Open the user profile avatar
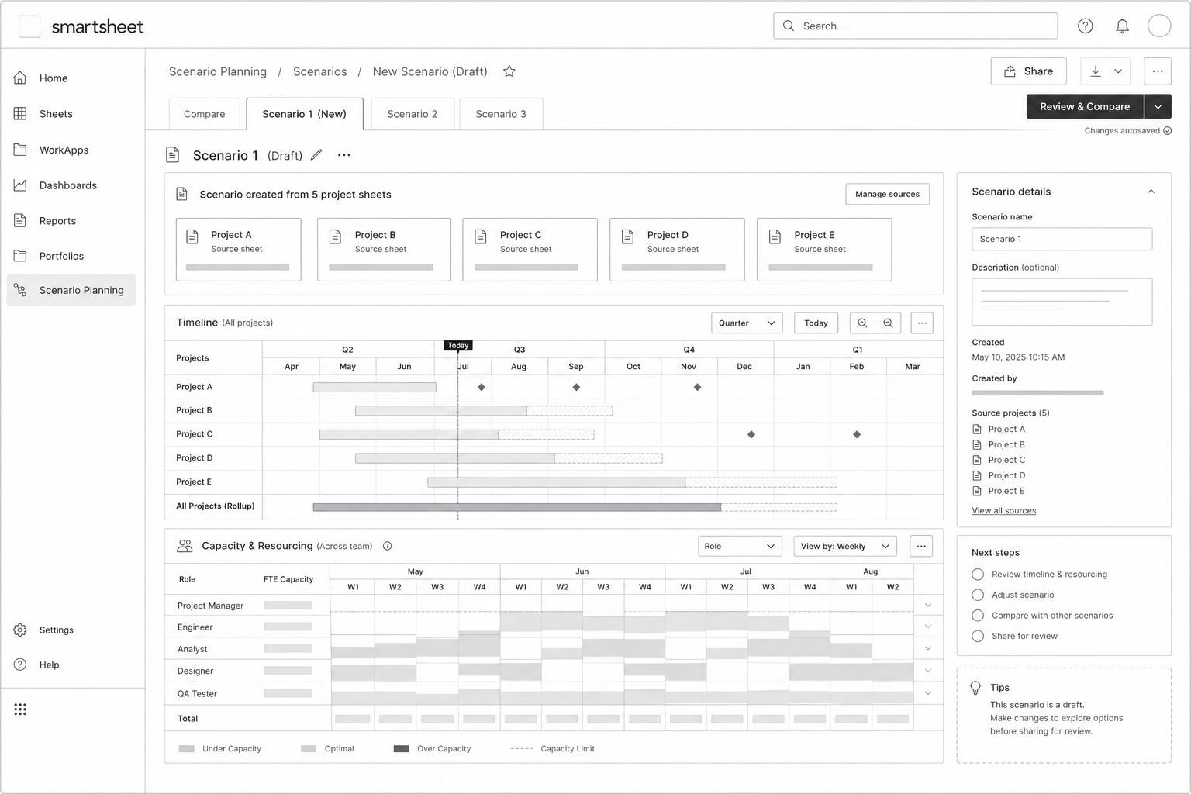This screenshot has width=1191, height=794. (x=1159, y=26)
